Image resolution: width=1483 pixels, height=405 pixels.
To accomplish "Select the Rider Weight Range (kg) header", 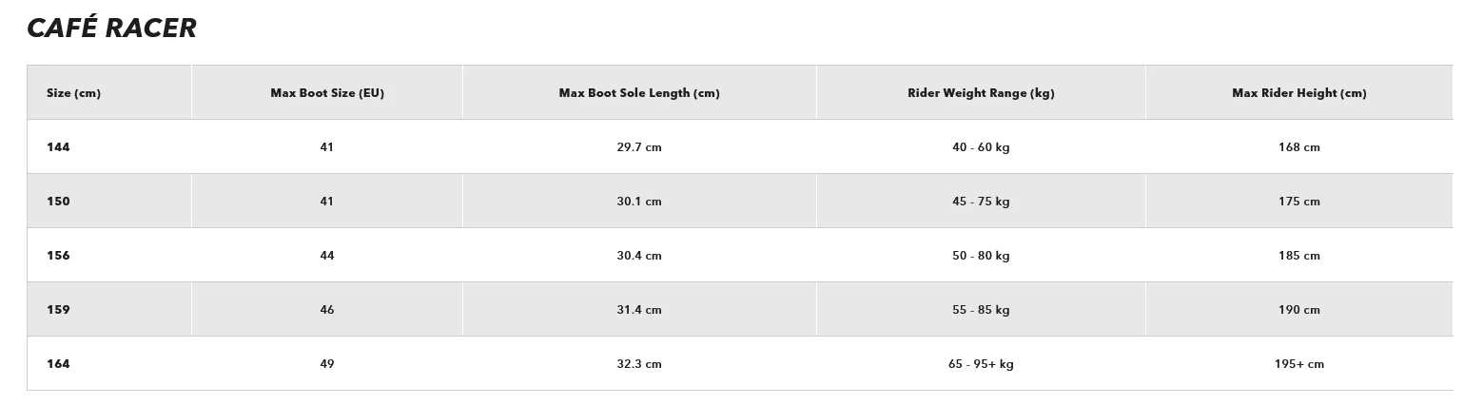I will [981, 93].
